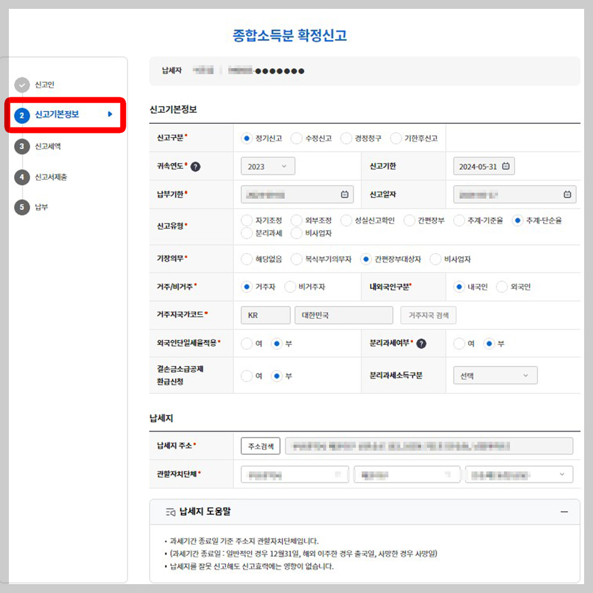This screenshot has width=593, height=593.
Task: Click the checkmark icon on the 신고인 step
Action: click(23, 85)
